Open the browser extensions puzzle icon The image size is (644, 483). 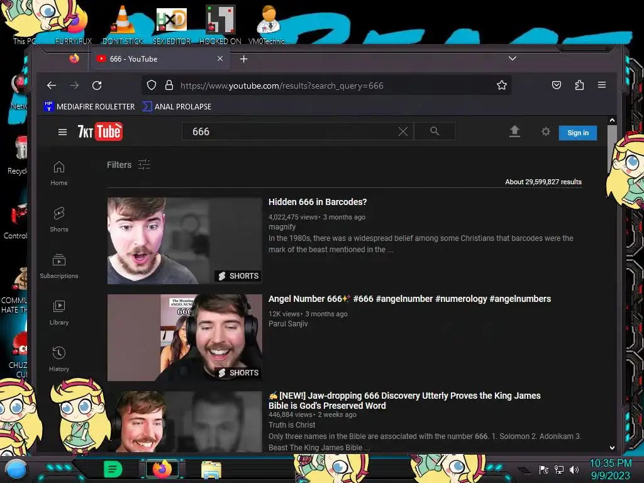[579, 85]
